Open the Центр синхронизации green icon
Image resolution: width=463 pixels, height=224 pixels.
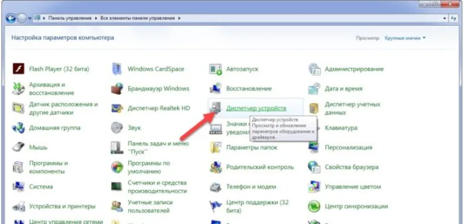(314, 207)
